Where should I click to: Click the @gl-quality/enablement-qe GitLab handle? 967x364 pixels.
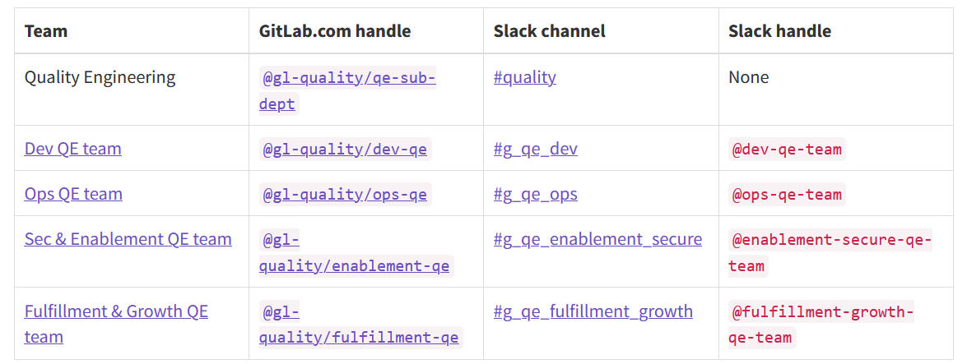(x=356, y=253)
